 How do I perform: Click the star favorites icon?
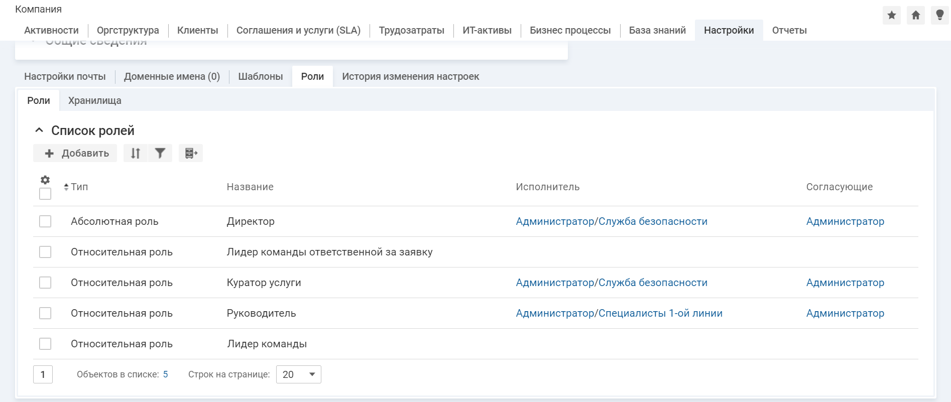(x=892, y=15)
